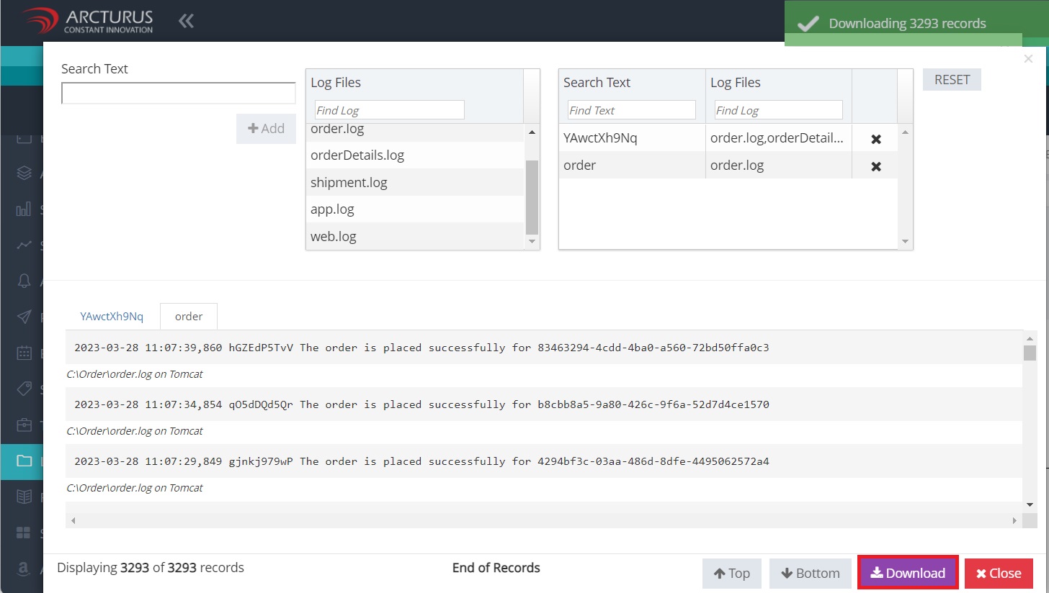Select the folder icon in the sidebar

pos(24,461)
